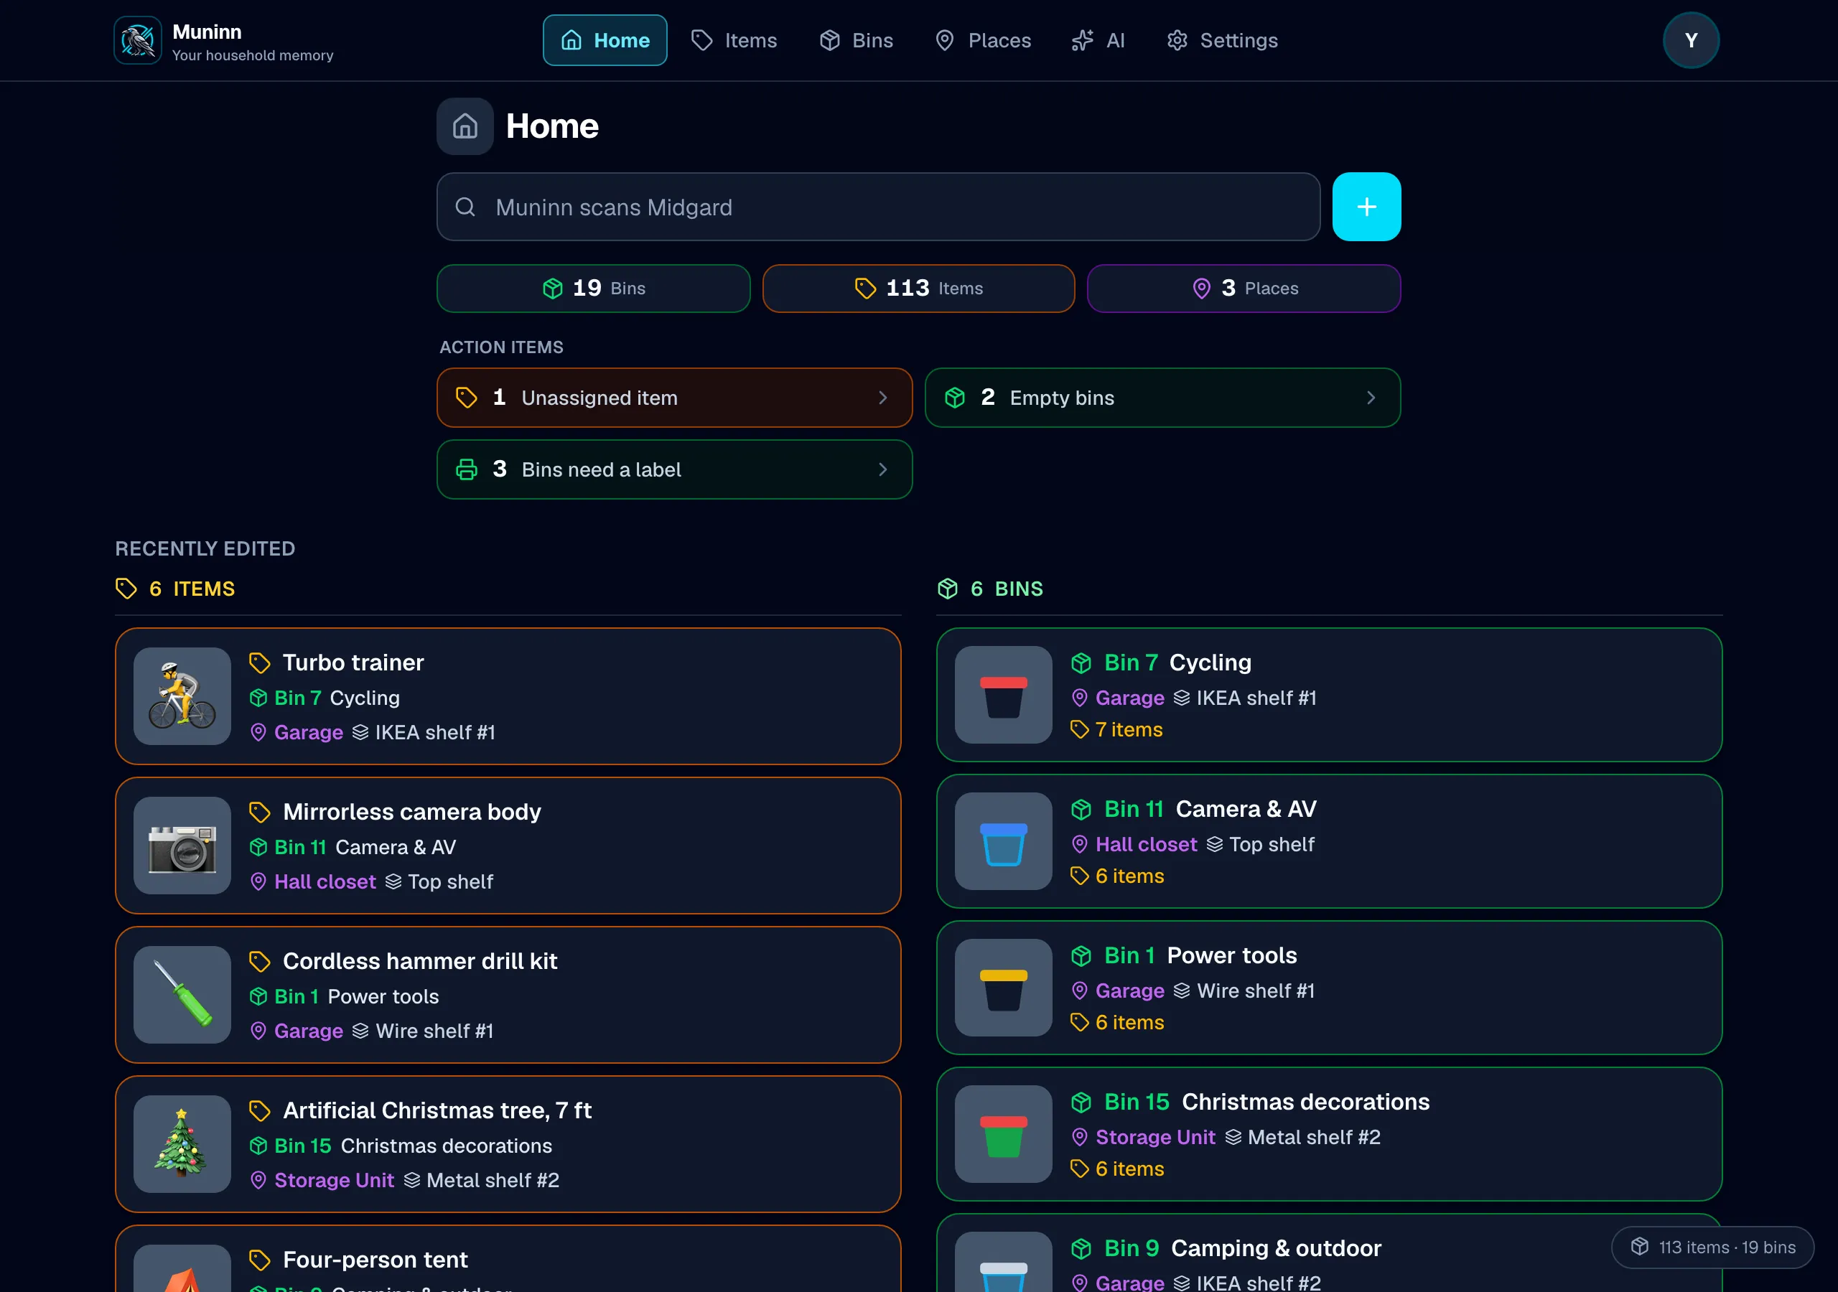Click the cyan plus add button
Viewport: 1838px width, 1292px height.
(1366, 207)
